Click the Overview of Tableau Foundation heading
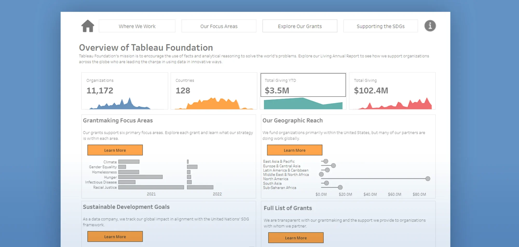This screenshot has width=519, height=247. [146, 47]
